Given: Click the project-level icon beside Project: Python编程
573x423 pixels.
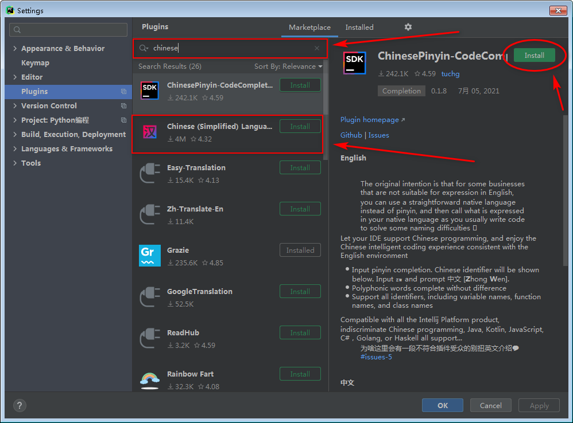Looking at the screenshot, I should pos(123,120).
